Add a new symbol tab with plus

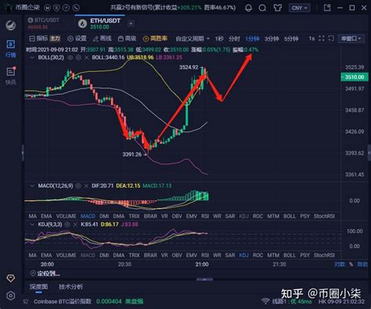click(131, 23)
